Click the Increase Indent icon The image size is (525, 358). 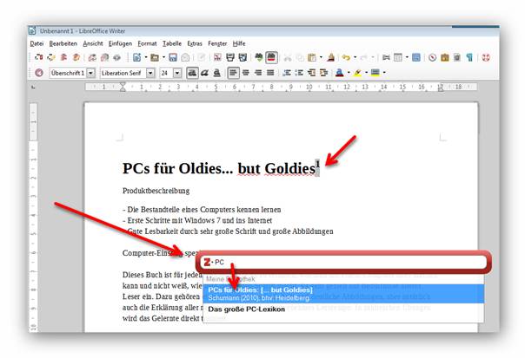pyautogui.click(x=323, y=73)
